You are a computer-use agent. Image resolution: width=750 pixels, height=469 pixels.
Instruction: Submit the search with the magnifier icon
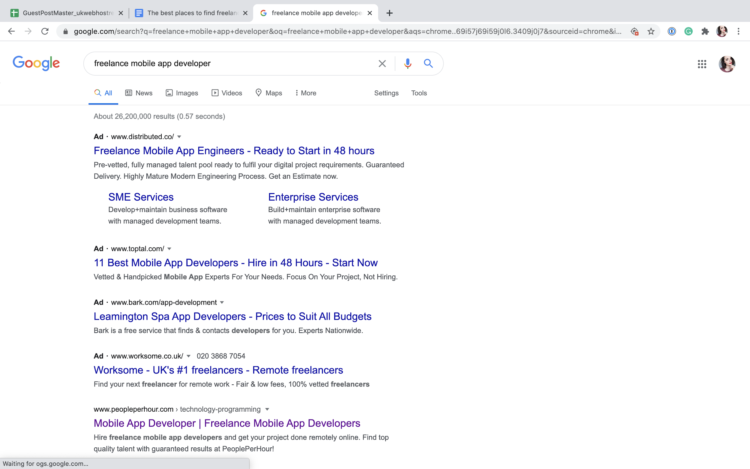[x=428, y=64]
